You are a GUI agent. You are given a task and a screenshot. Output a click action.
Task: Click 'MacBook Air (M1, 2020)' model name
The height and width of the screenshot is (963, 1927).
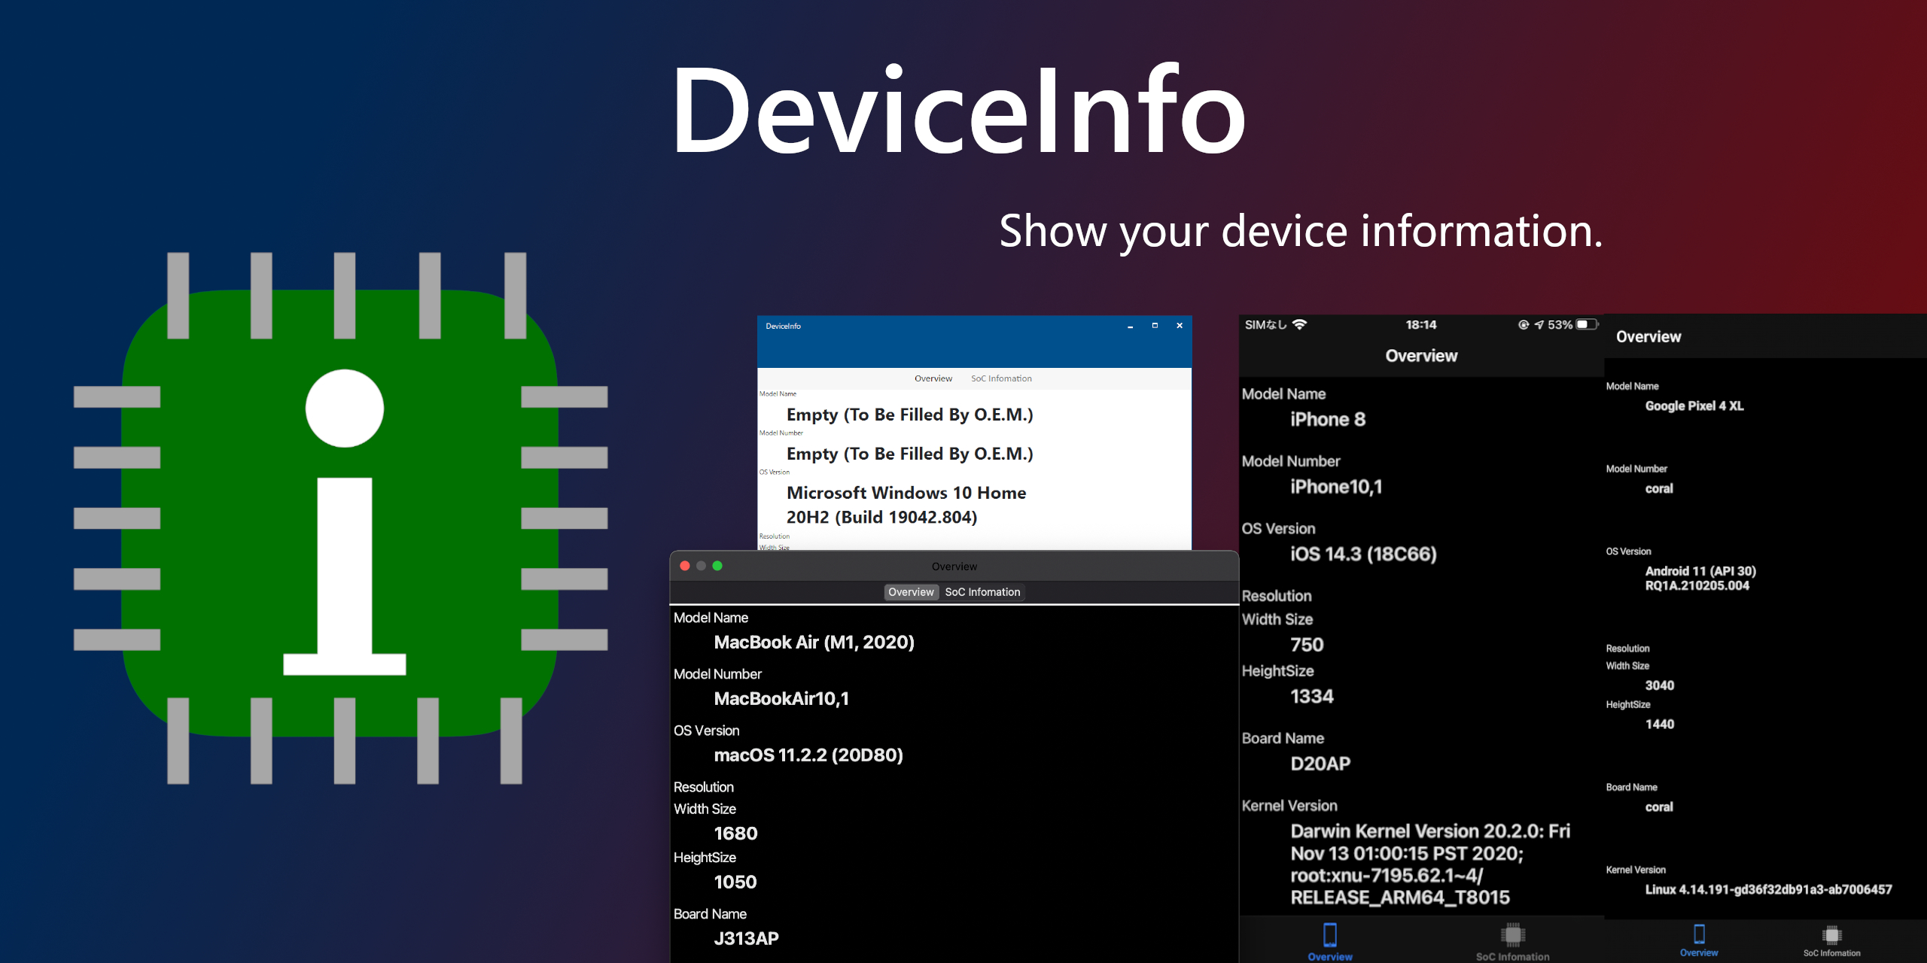(814, 643)
